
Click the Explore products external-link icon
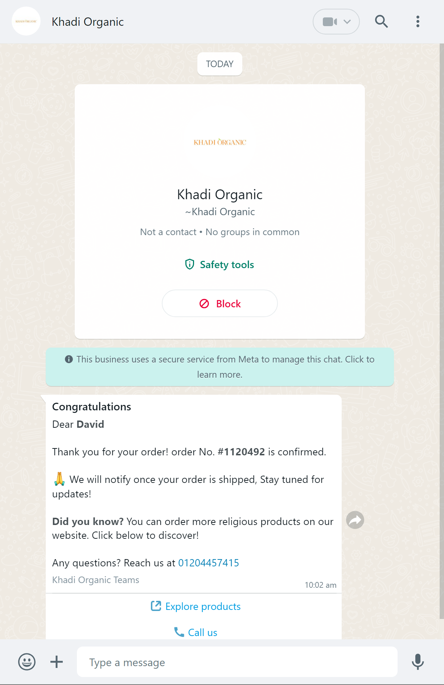coord(156,606)
